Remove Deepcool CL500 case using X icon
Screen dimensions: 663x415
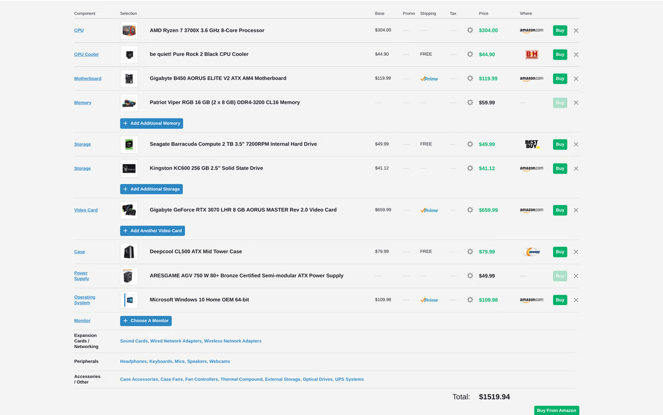(x=576, y=252)
